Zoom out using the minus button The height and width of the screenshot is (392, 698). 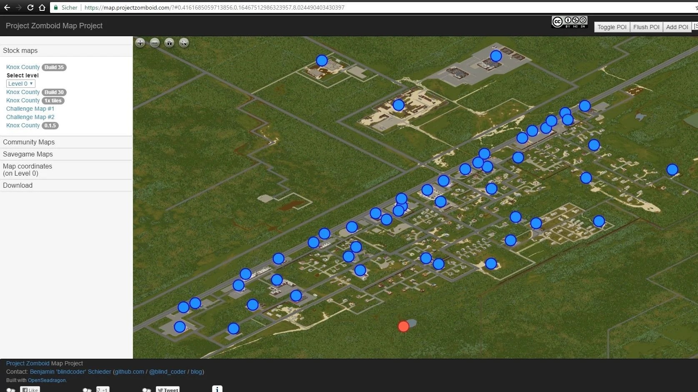155,43
